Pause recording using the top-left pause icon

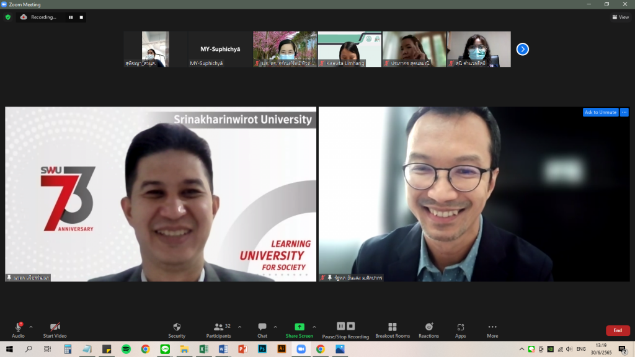(71, 17)
